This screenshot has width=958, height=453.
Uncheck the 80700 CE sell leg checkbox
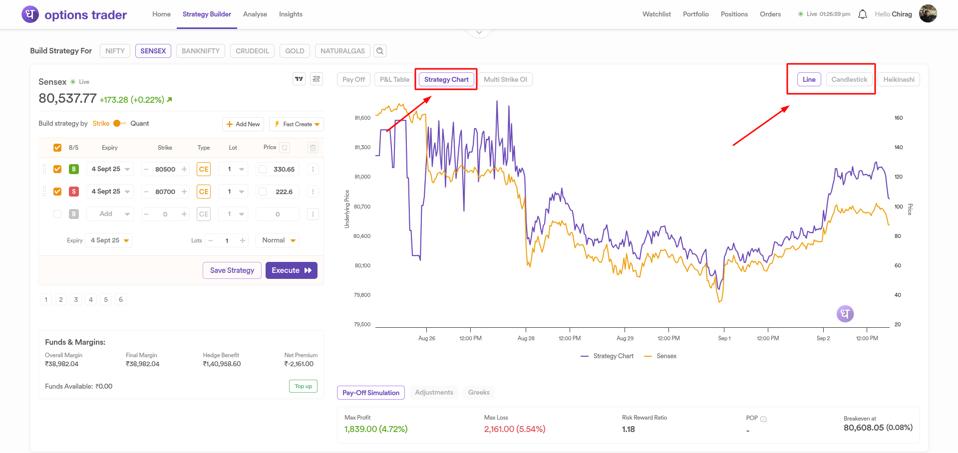[x=57, y=192]
